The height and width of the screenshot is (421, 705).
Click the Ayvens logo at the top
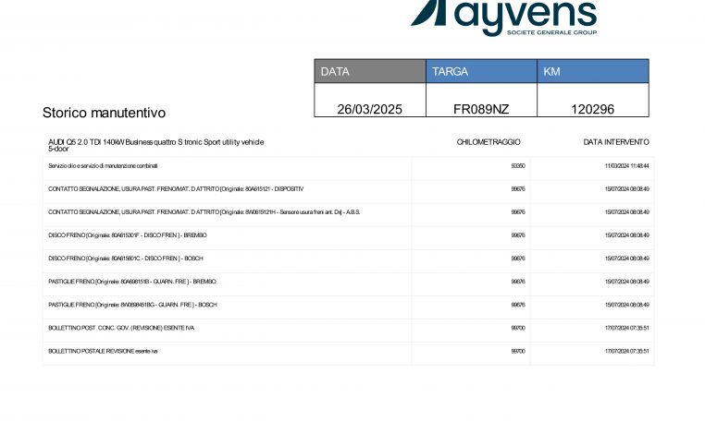(503, 15)
